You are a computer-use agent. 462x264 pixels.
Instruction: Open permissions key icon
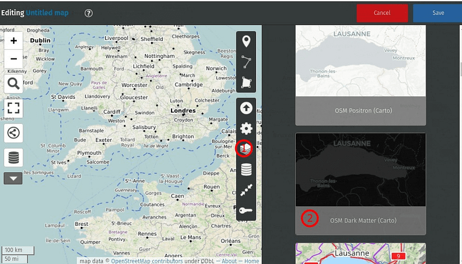(x=246, y=210)
